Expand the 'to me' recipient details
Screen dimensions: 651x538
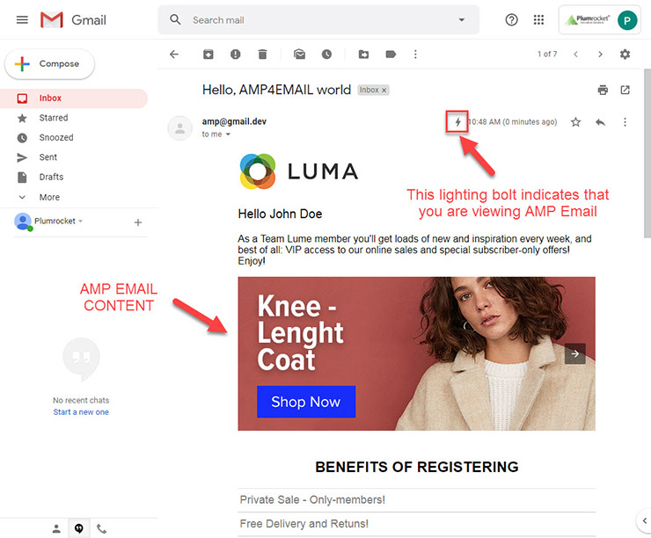click(x=228, y=134)
